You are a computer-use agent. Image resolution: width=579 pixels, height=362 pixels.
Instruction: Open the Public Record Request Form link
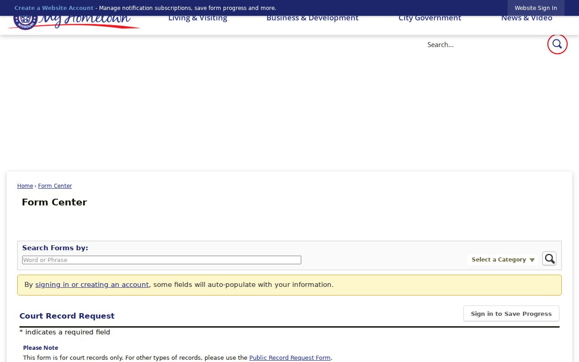tap(290, 357)
